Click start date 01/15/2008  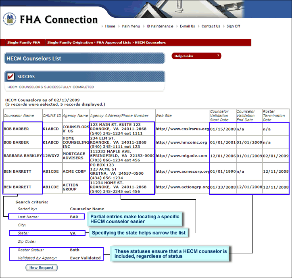(223, 129)
